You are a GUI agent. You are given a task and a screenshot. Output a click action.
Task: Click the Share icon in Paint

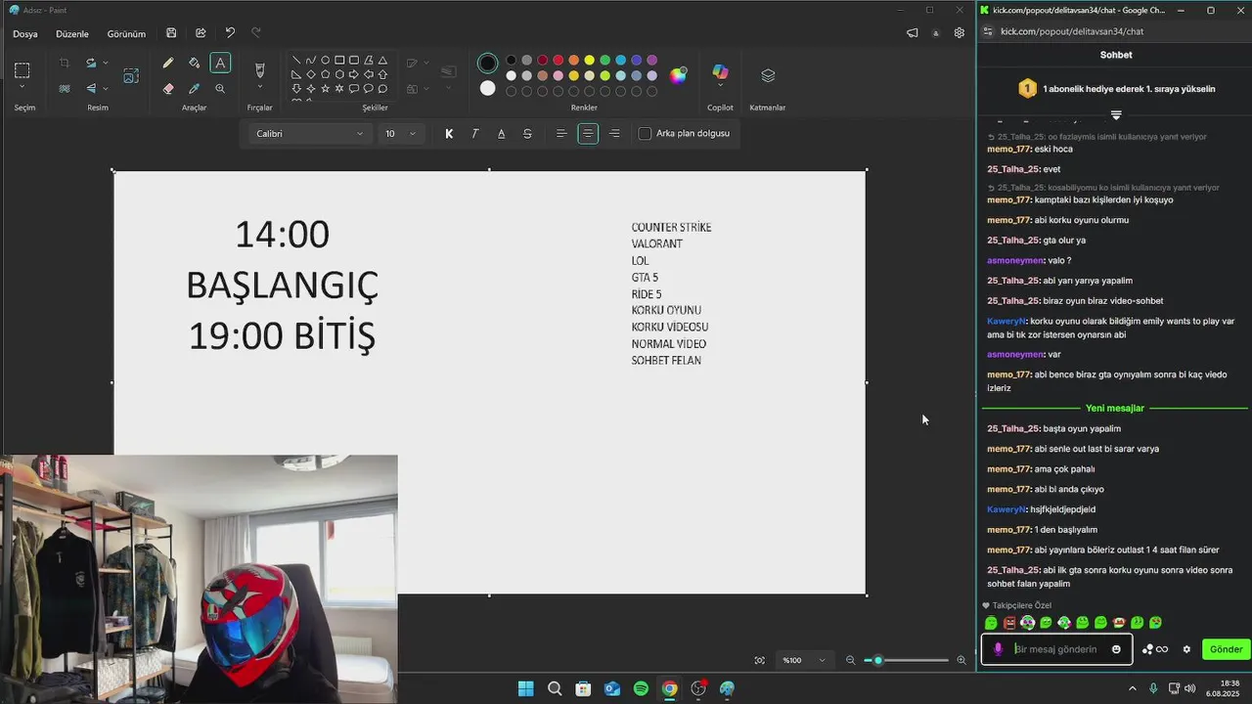coord(201,33)
